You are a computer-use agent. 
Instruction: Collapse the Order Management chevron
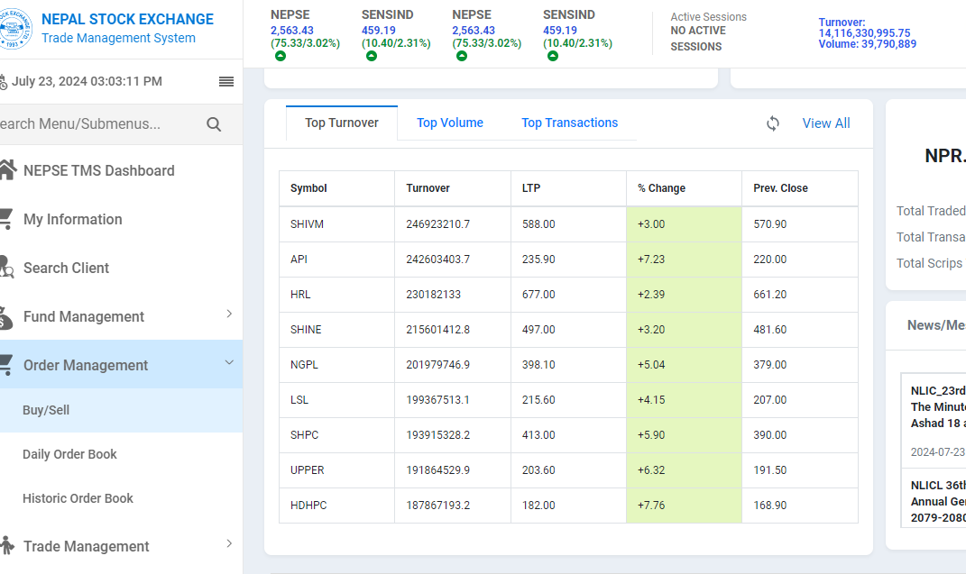(229, 362)
